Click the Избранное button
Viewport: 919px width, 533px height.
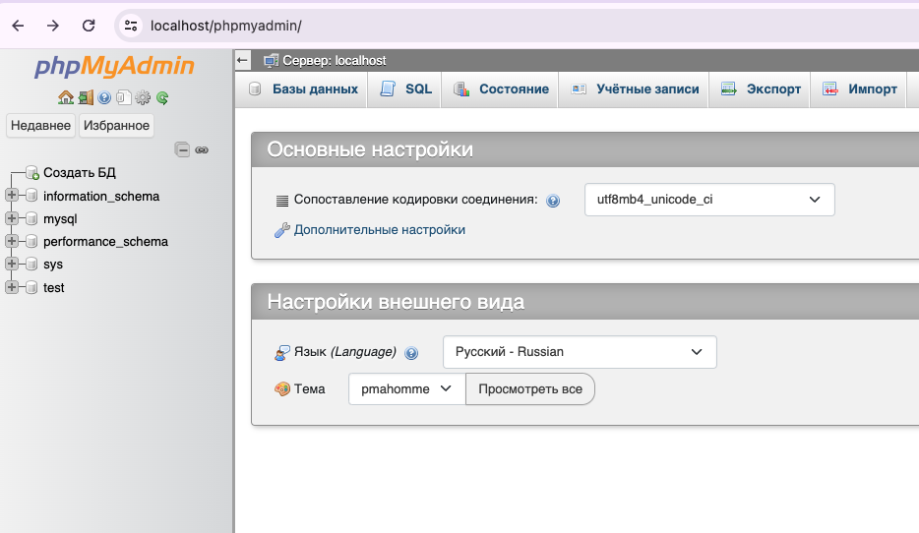(x=116, y=125)
